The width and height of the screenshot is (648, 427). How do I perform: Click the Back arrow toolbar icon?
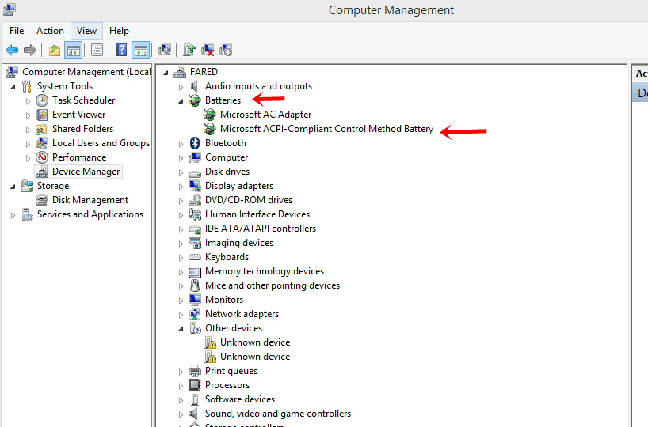(12, 51)
